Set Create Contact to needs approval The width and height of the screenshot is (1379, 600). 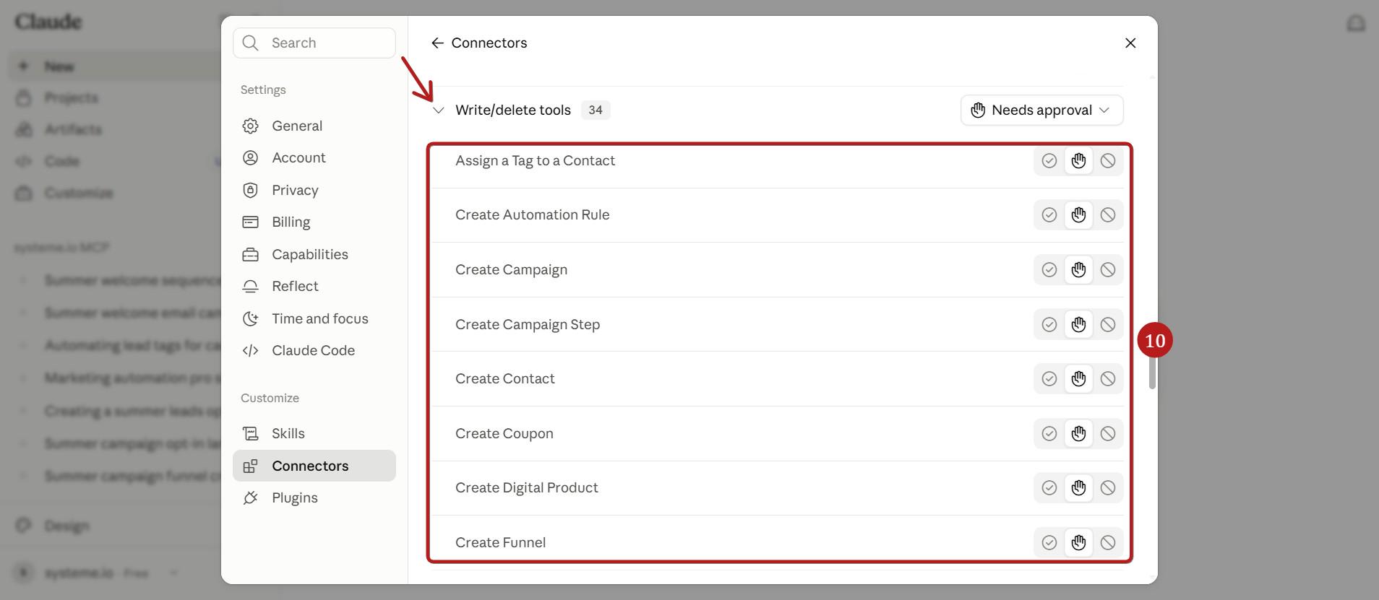[1078, 379]
